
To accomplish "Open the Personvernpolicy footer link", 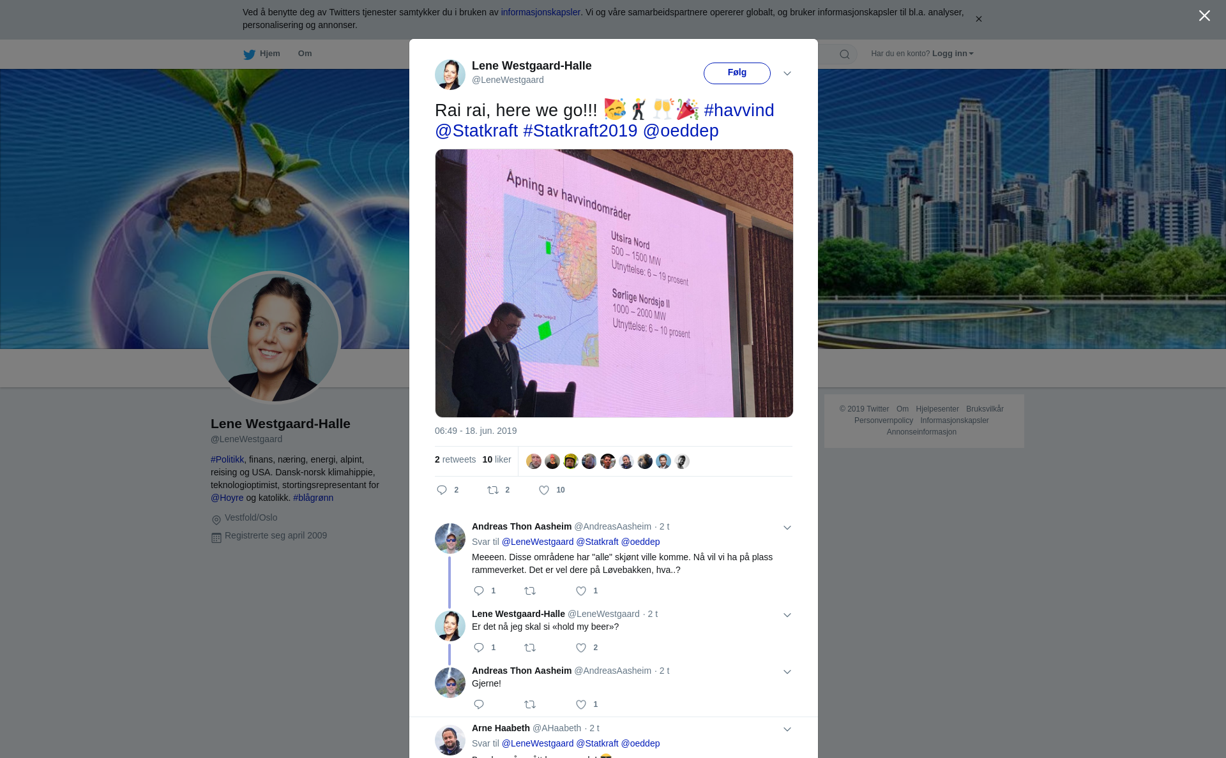I will (884, 420).
